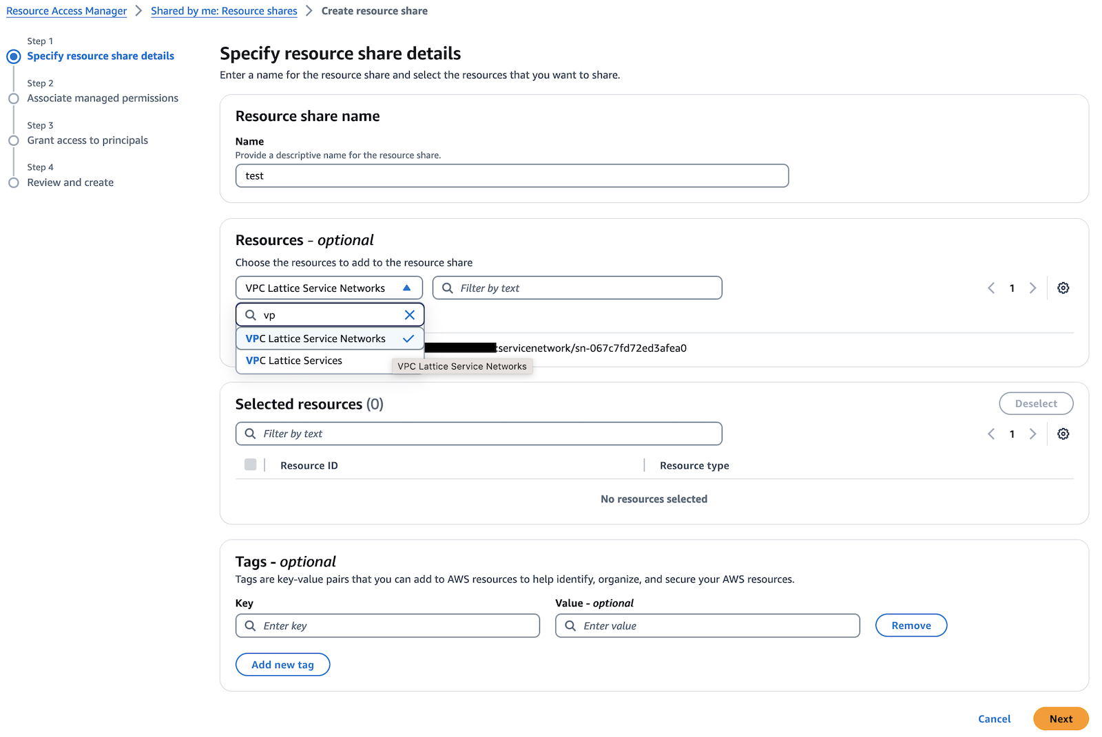This screenshot has height=737, width=1102.
Task: Click the Next button
Action: (1060, 719)
